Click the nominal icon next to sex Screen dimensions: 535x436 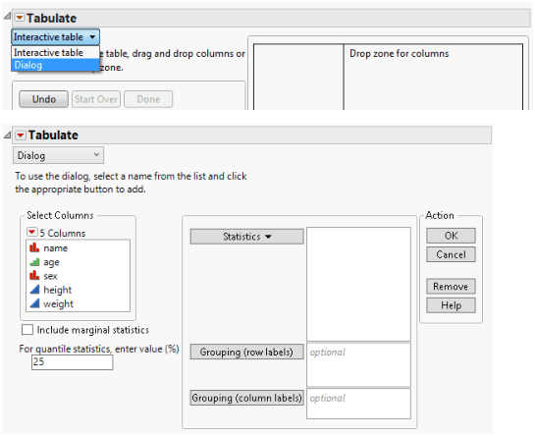point(34,275)
